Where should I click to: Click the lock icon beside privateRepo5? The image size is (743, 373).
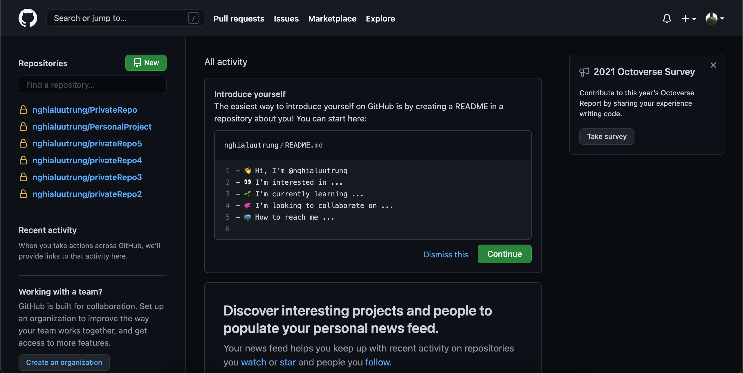click(23, 143)
